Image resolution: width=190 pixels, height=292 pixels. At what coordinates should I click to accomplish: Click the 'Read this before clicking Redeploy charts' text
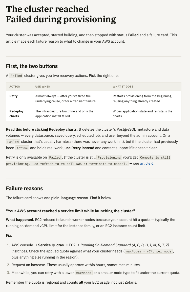[x=42, y=129]
